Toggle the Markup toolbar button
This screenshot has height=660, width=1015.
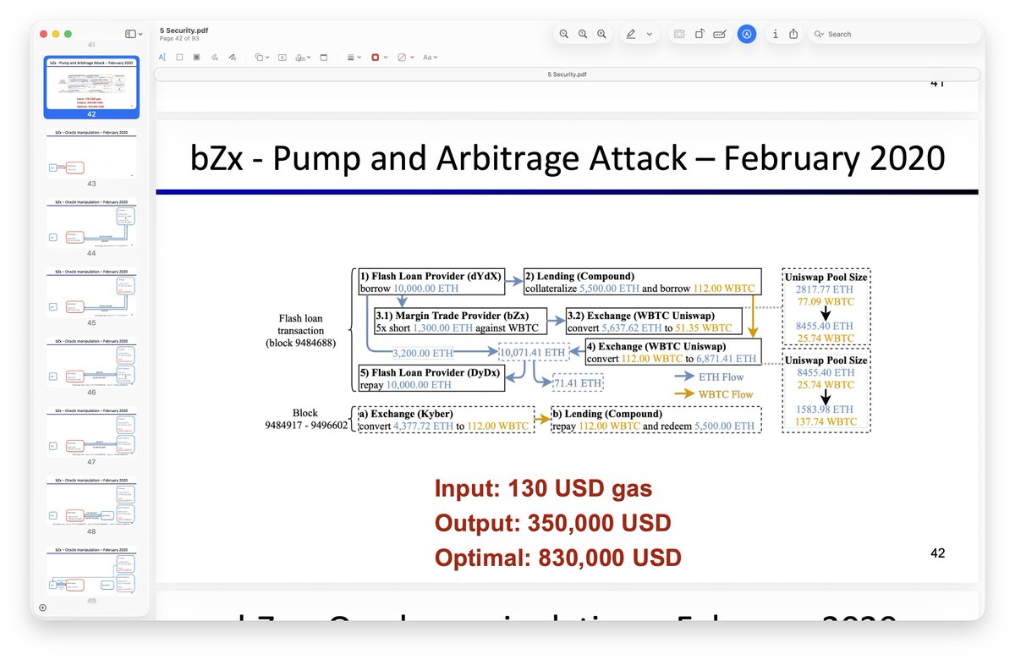[746, 34]
